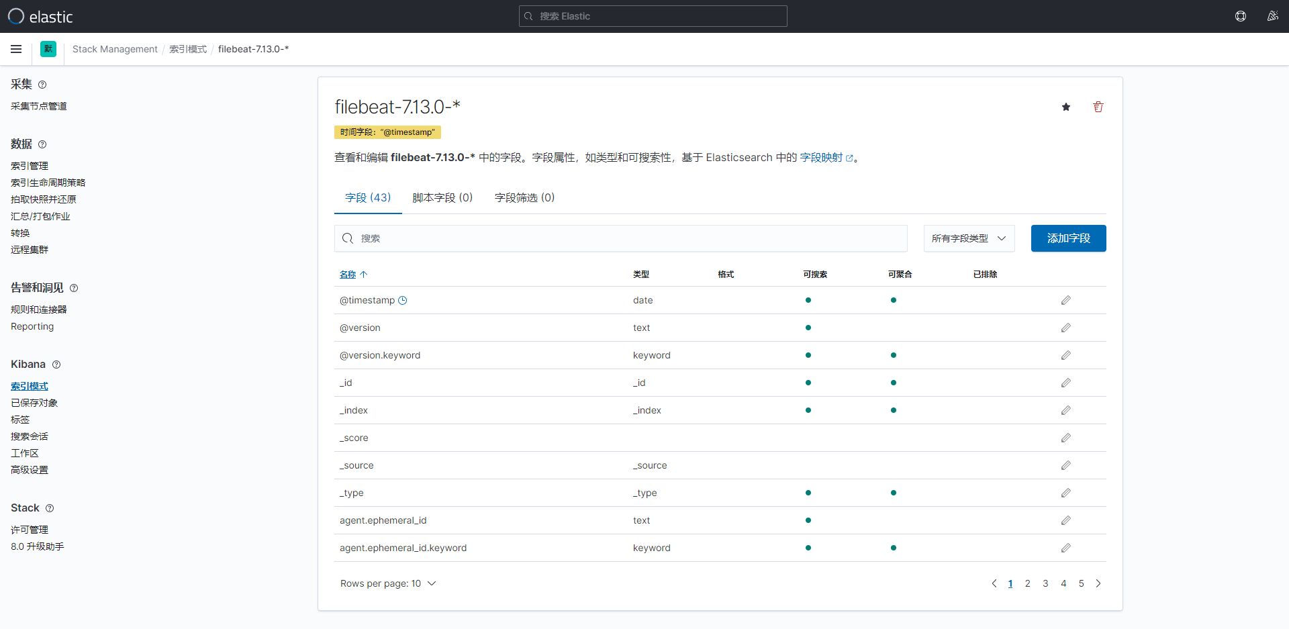Open 采集节点管道 in sidebar
The height and width of the screenshot is (629, 1289).
click(x=39, y=106)
